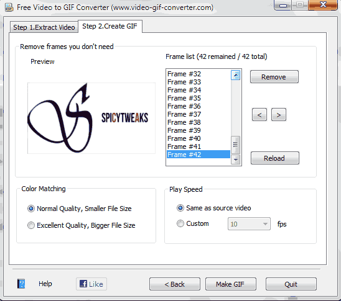This screenshot has height=301, width=341.
Task: Minimize the GIF Converter window
Action: pyautogui.click(x=283, y=5)
